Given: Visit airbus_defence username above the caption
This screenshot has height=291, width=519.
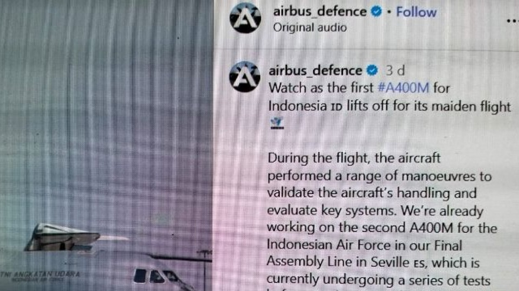Looking at the screenshot, I should coord(316,70).
